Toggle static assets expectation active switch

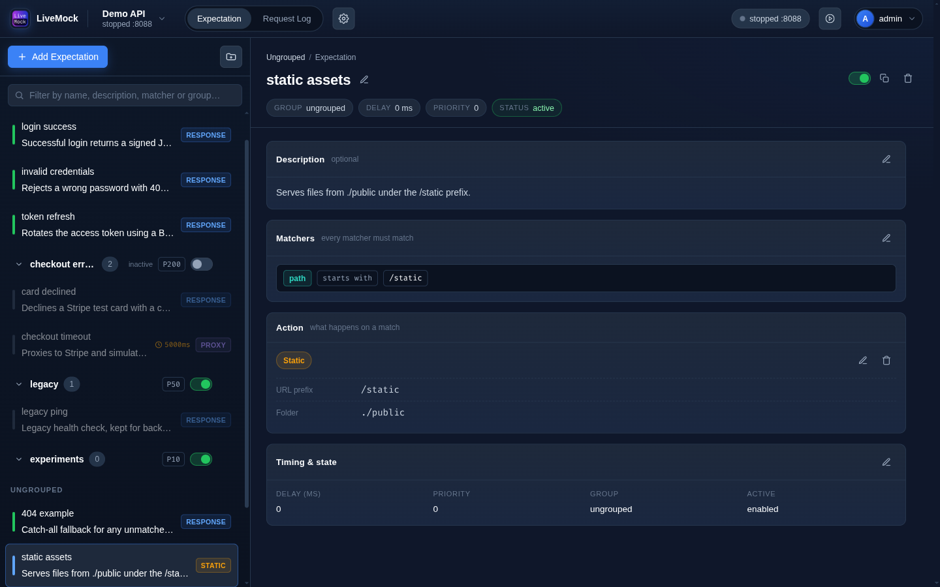coord(860,78)
